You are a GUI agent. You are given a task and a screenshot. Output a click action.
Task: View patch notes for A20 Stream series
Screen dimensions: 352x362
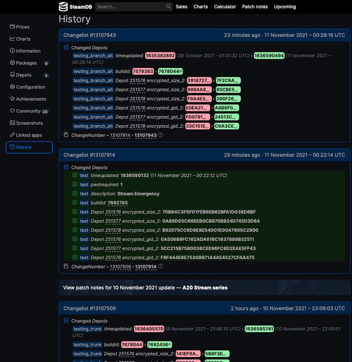point(145,287)
